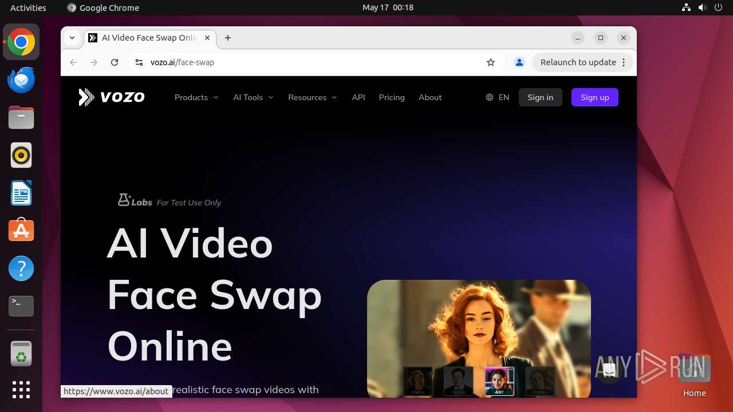Open Help from the dock
The height and width of the screenshot is (412, 733).
pyautogui.click(x=21, y=268)
